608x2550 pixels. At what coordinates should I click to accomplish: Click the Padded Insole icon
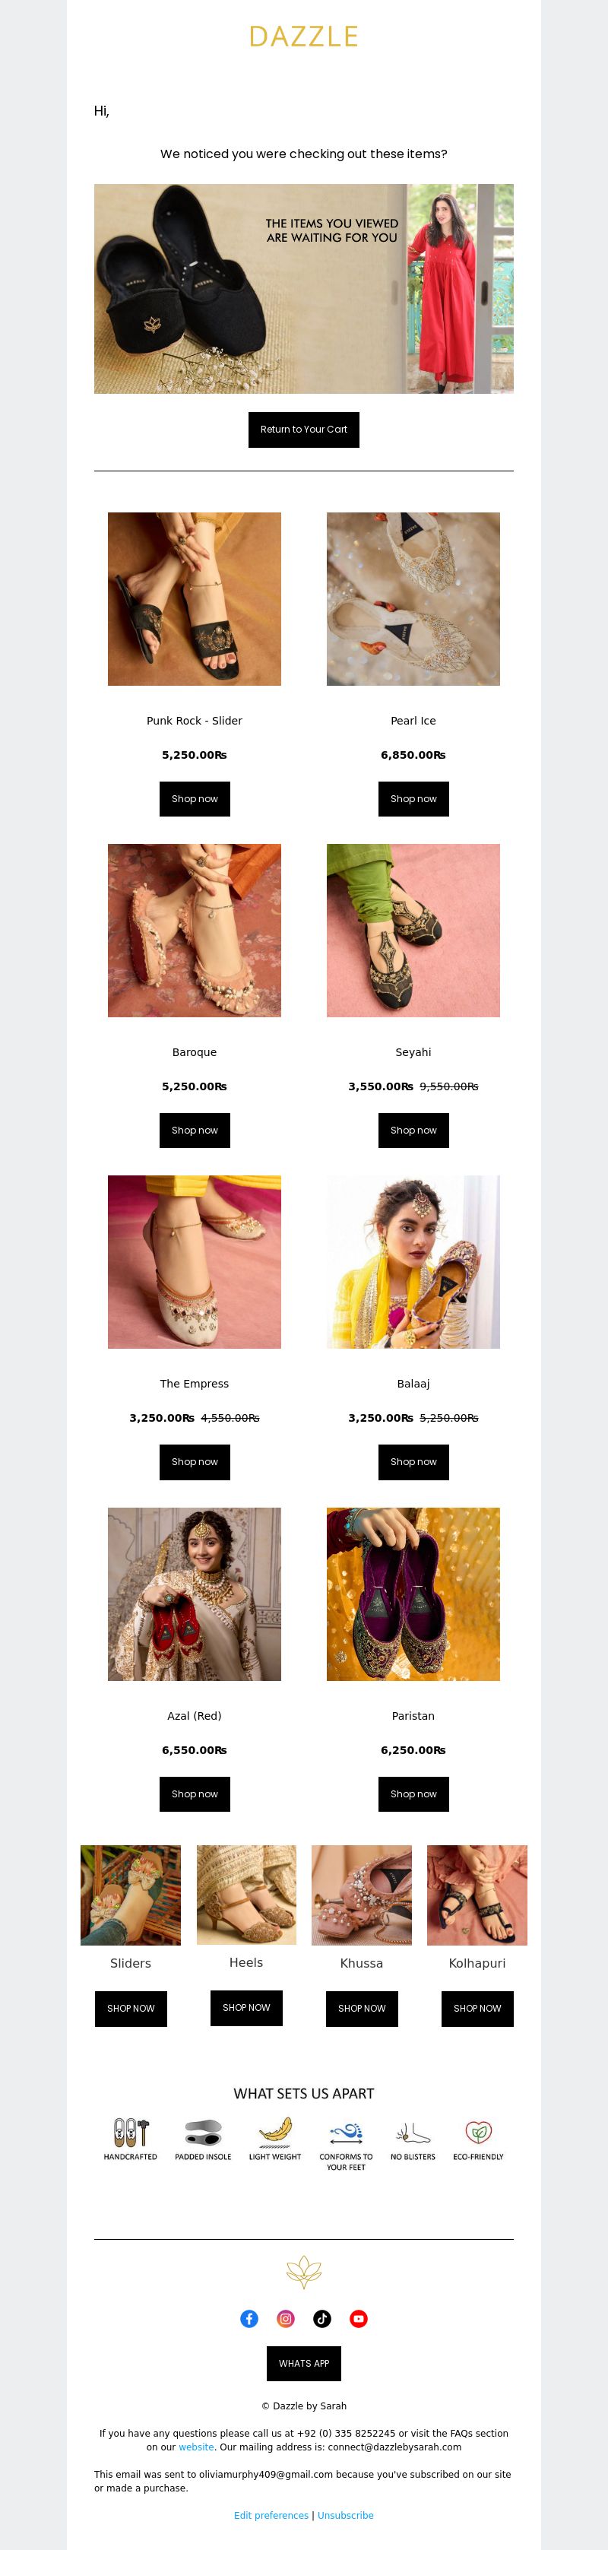click(x=203, y=2131)
